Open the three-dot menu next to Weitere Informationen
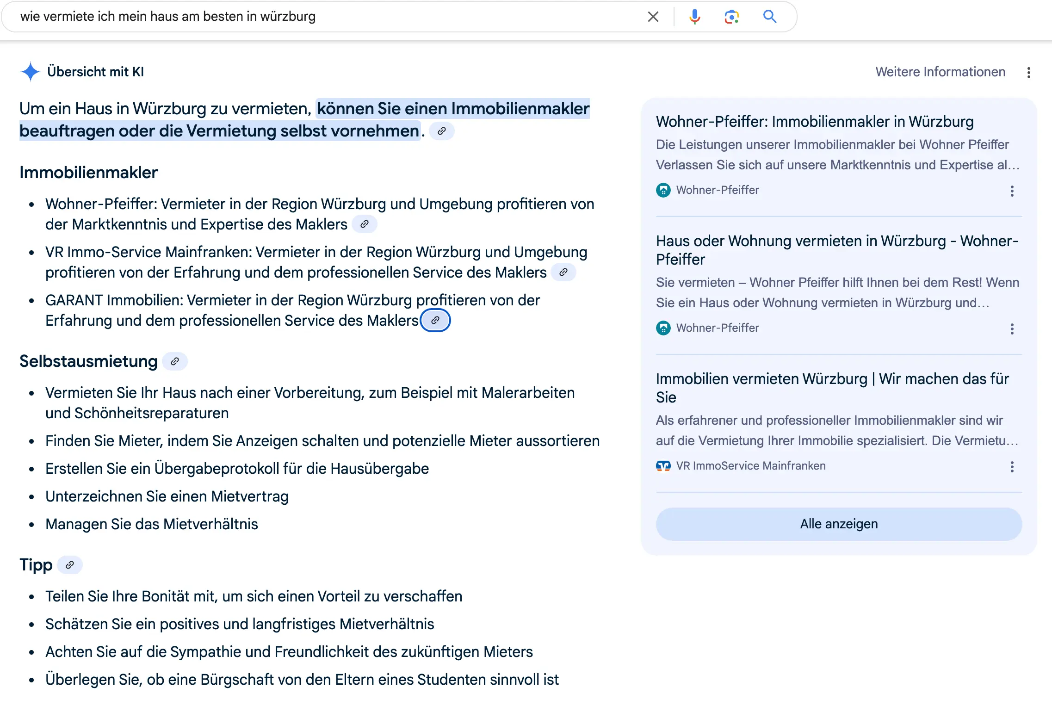The height and width of the screenshot is (706, 1052). pyautogui.click(x=1029, y=73)
